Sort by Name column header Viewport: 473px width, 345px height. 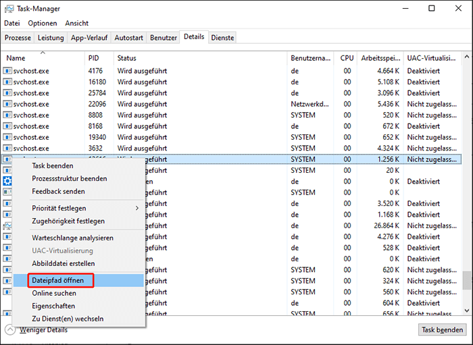pos(16,58)
